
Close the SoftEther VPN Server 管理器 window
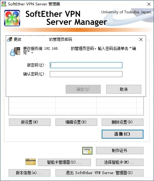tap(149, 4)
